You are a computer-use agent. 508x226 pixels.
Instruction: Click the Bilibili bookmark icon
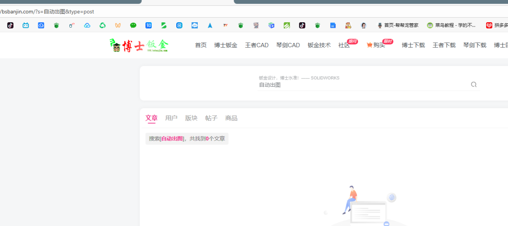pos(26,25)
